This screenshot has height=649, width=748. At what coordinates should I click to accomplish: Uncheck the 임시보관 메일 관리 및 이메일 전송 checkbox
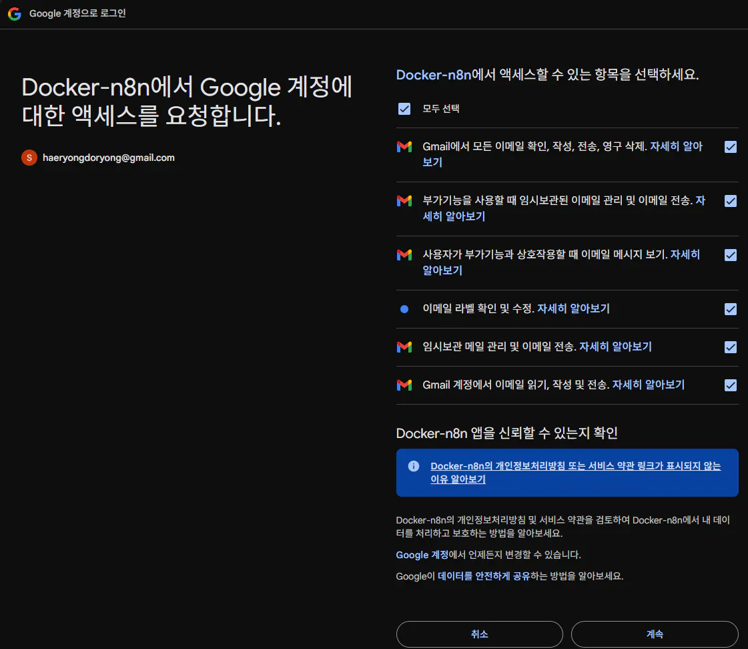click(731, 347)
